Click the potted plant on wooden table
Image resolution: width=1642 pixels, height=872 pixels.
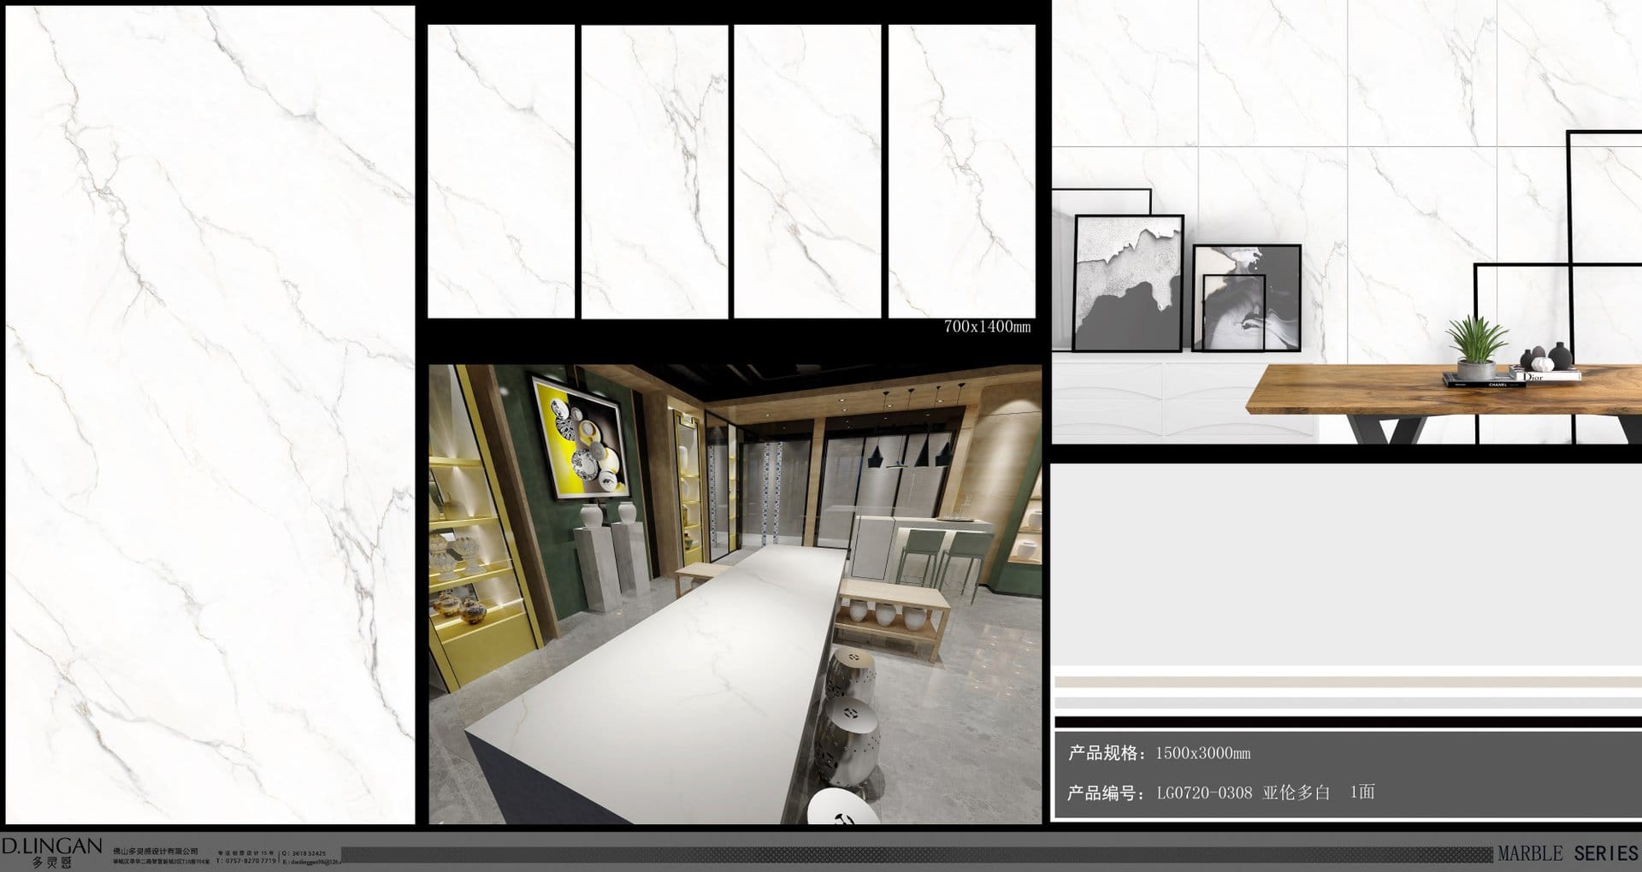click(1477, 346)
